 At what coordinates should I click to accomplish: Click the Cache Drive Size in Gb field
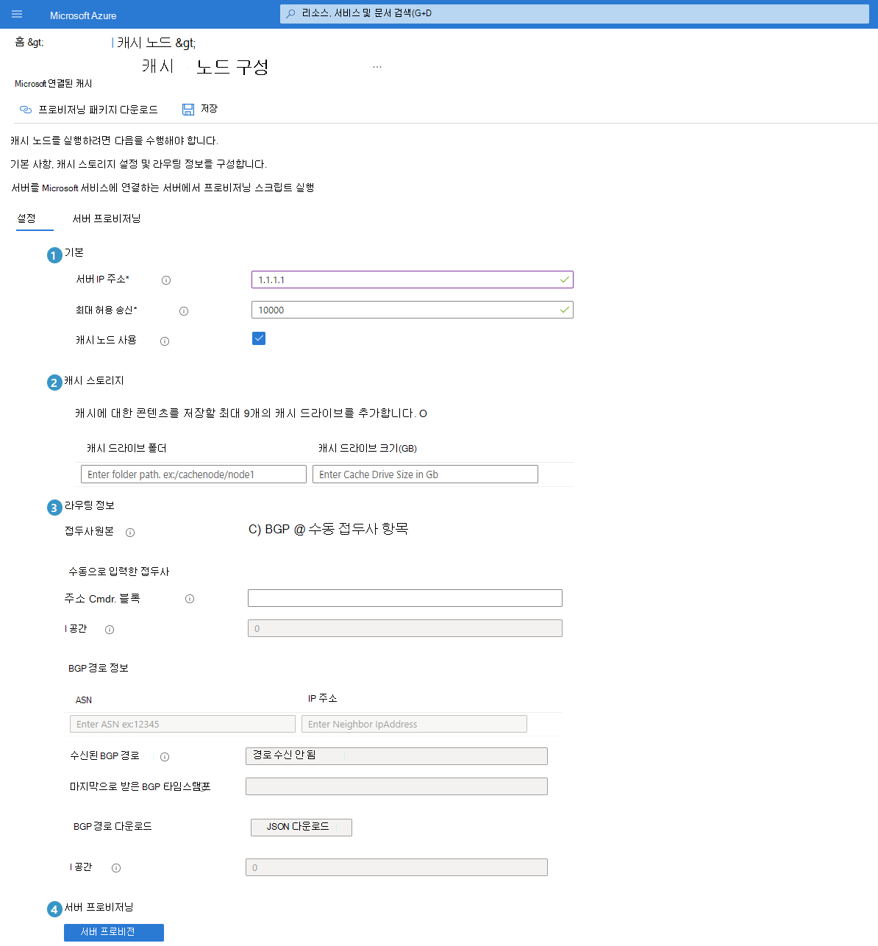pos(425,474)
